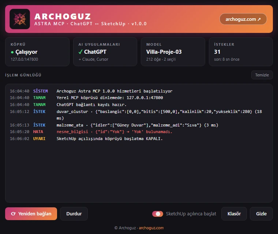Select the malzeme_ata request log line
The image size is (278, 234).
click(x=139, y=125)
